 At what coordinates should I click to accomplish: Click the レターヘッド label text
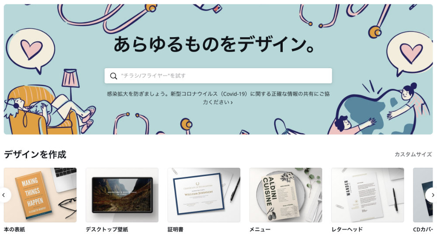(347, 229)
